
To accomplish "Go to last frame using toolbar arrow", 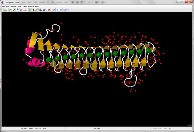I will (64, 10).
